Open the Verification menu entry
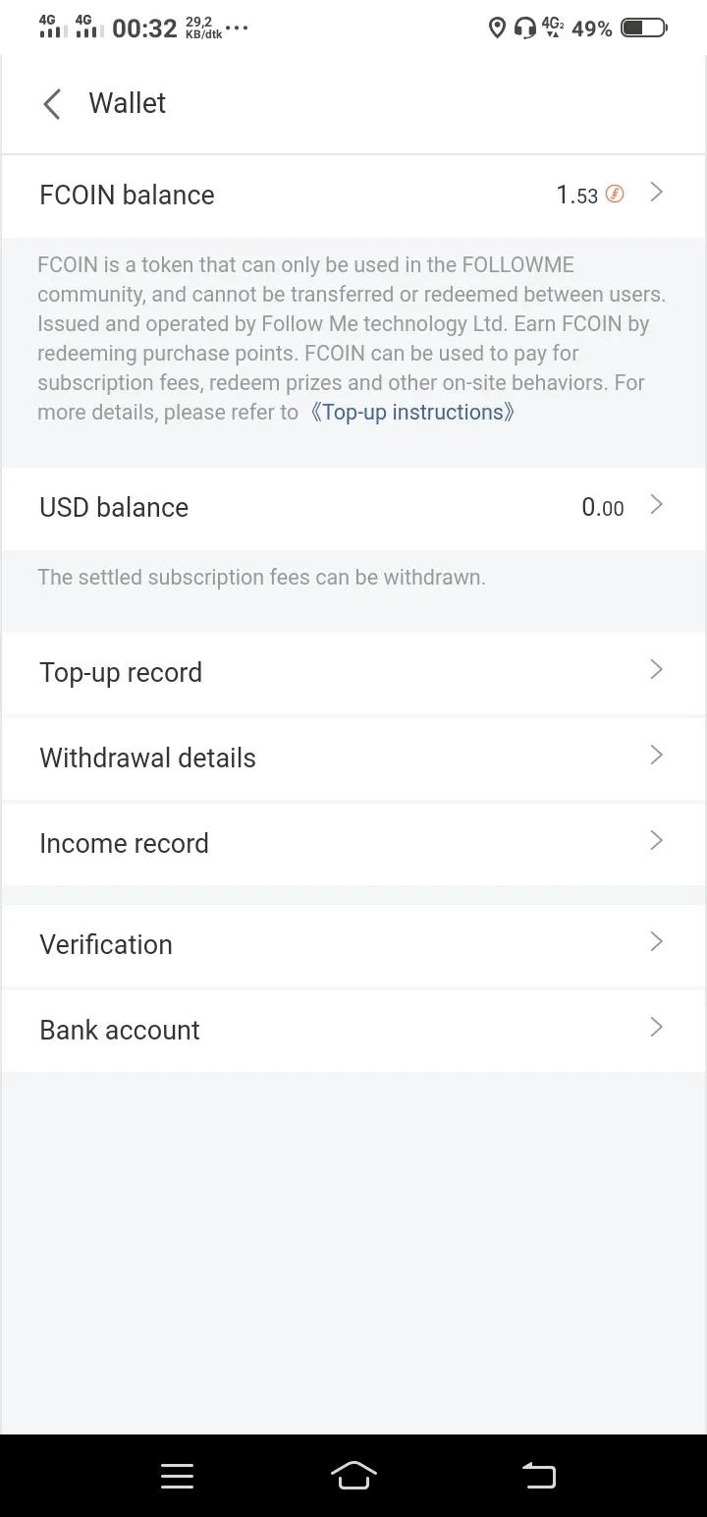Image resolution: width=707 pixels, height=1517 pixels. coord(353,944)
